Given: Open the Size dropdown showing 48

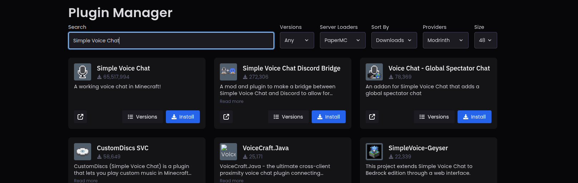Looking at the screenshot, I should [486, 40].
